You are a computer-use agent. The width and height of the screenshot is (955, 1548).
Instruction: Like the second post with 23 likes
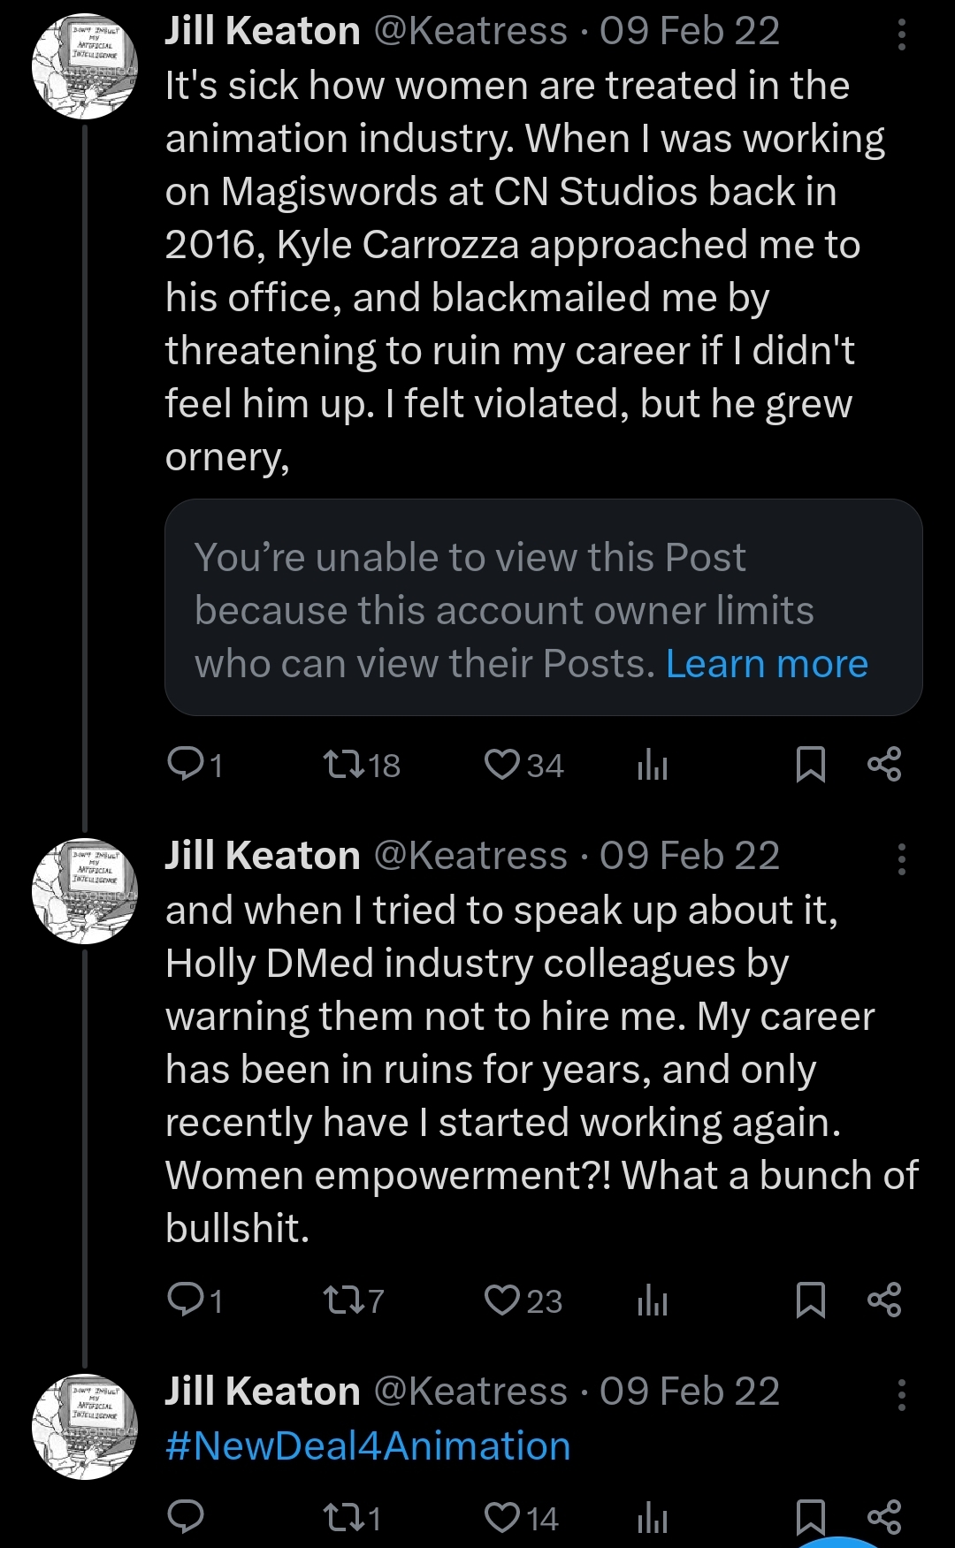[x=523, y=1300]
